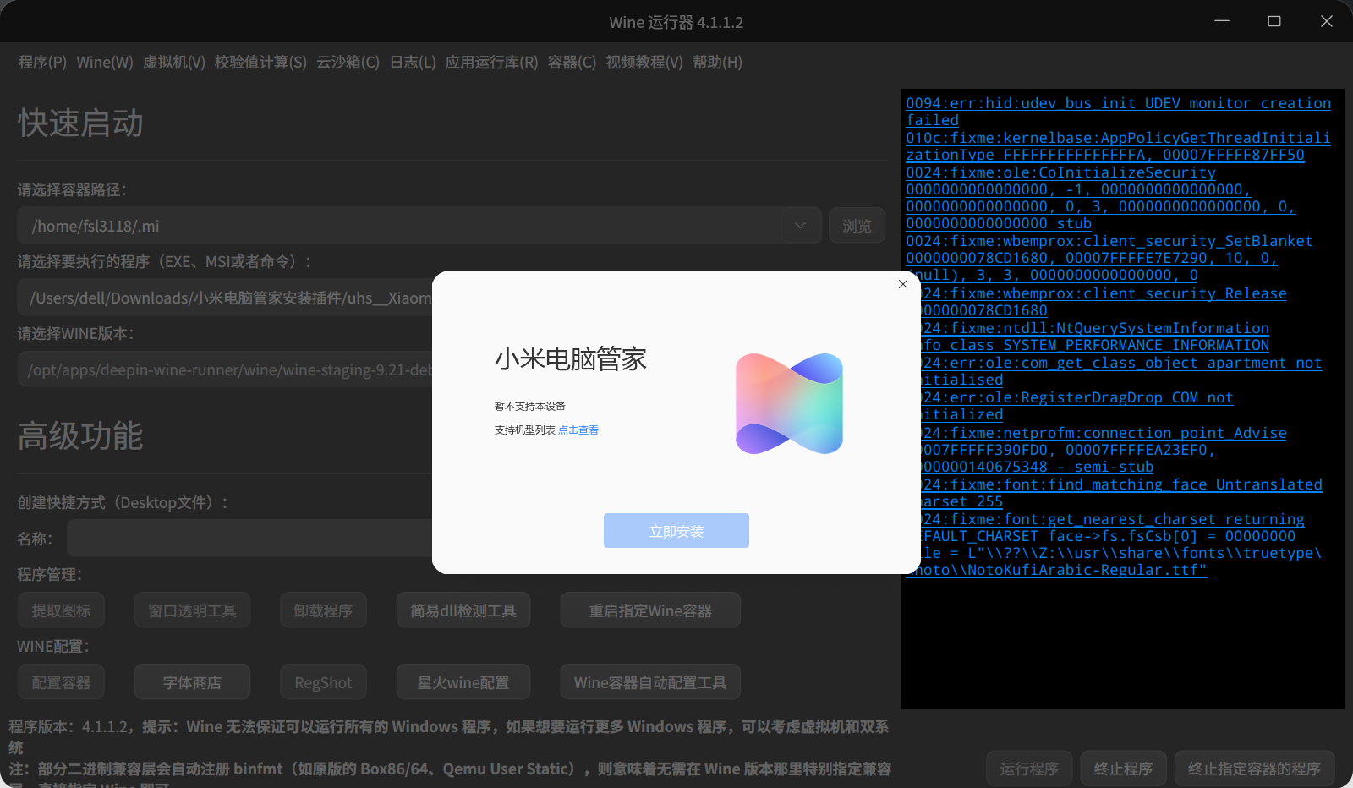Expand the container path dropdown arrow
Screen dimensions: 1353x788
tap(800, 226)
